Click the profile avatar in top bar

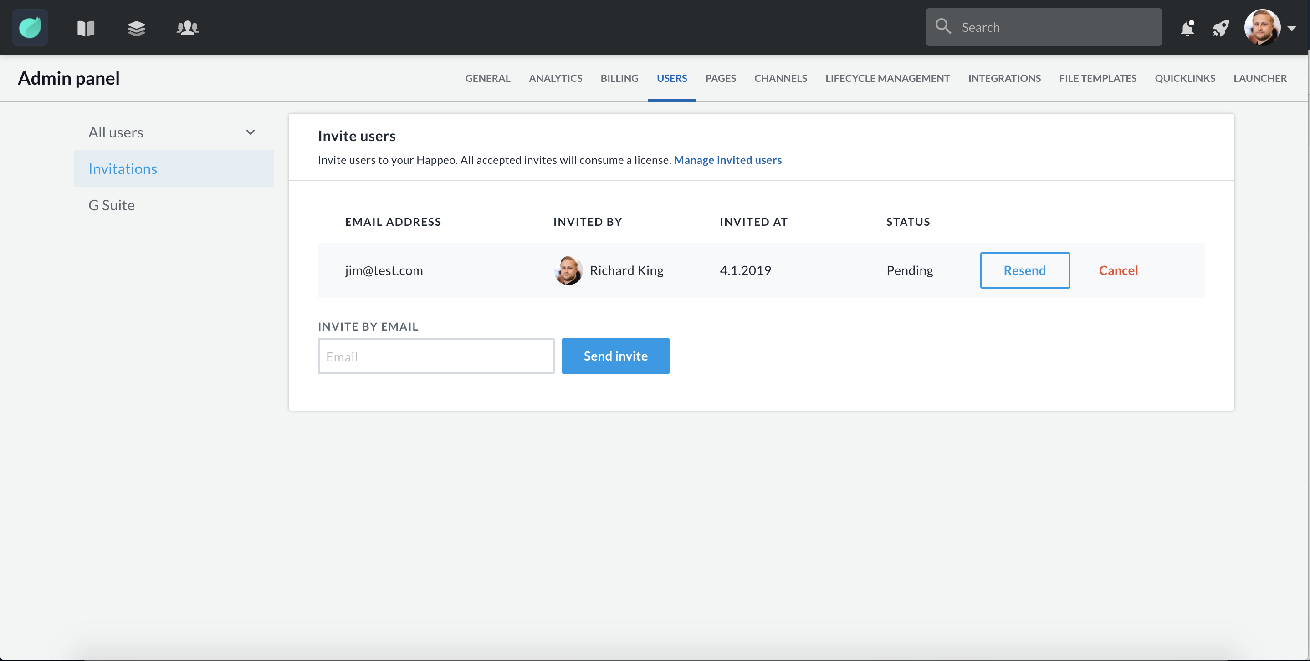coord(1262,27)
